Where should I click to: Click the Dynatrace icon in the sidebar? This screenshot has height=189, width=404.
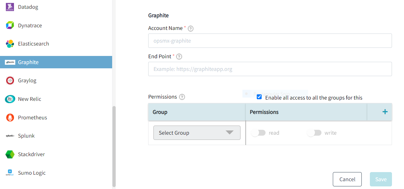click(10, 25)
